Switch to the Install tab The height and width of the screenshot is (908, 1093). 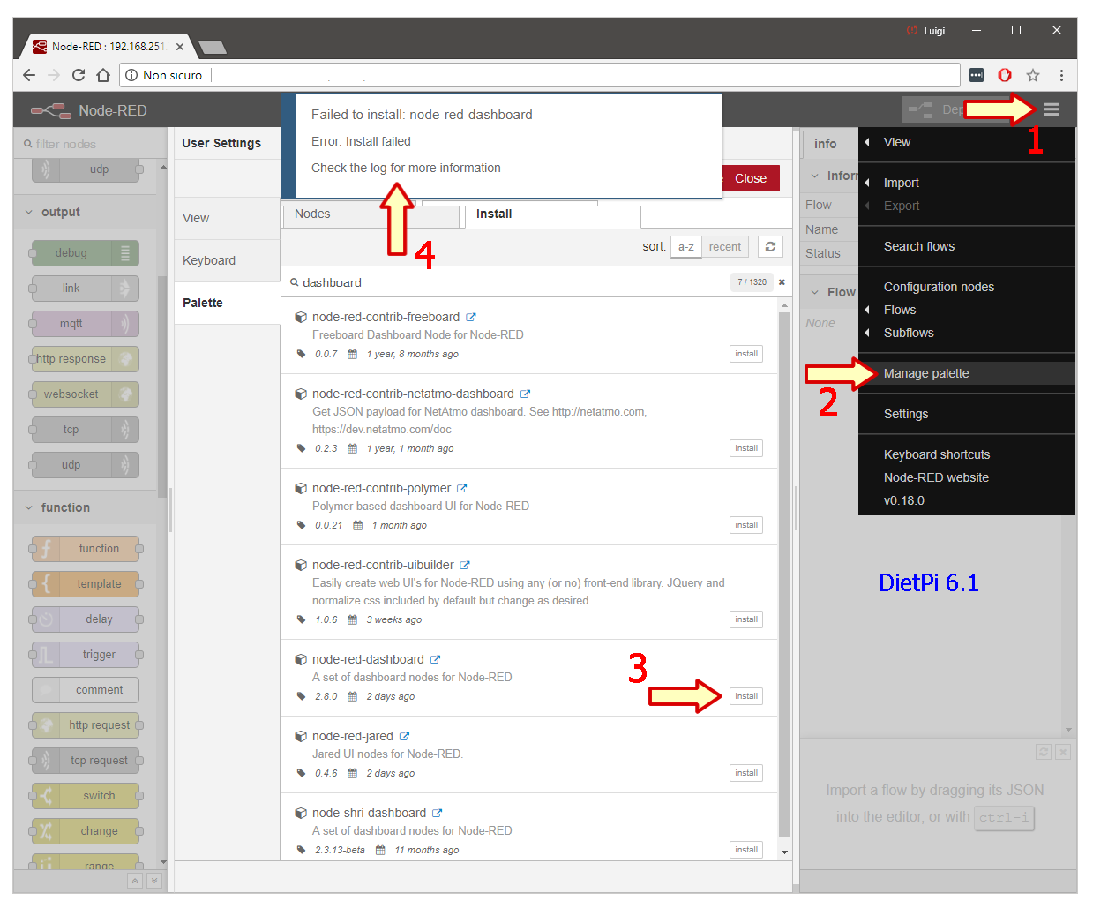(552, 214)
